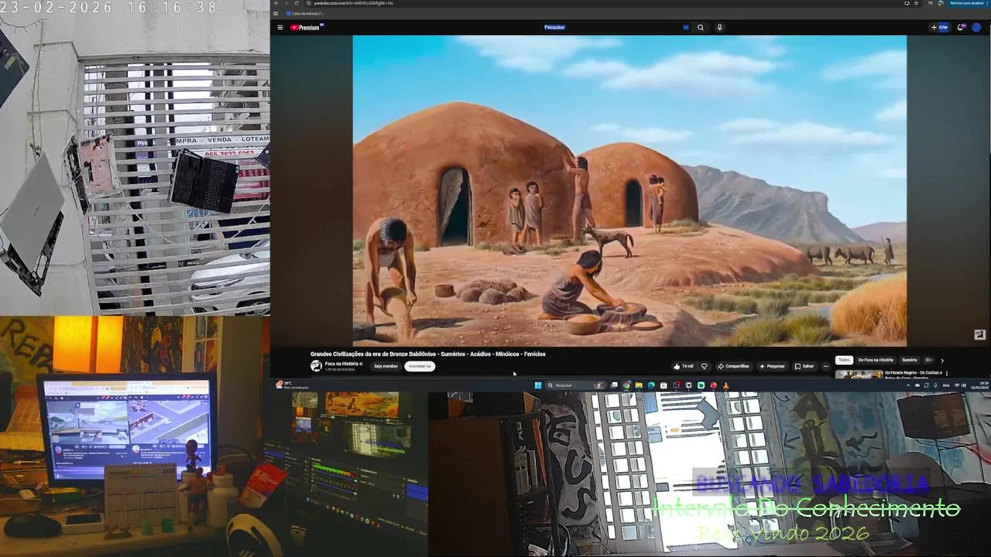Select the Suméria filter chip
This screenshot has height=557, width=991.
click(910, 360)
